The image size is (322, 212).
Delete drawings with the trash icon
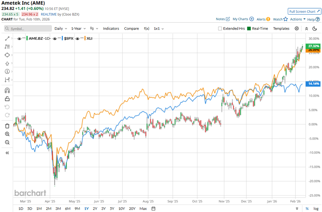pyautogui.click(x=7, y=126)
